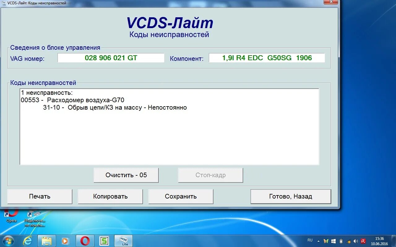Open the Opera desktop shortcut

click(11, 215)
